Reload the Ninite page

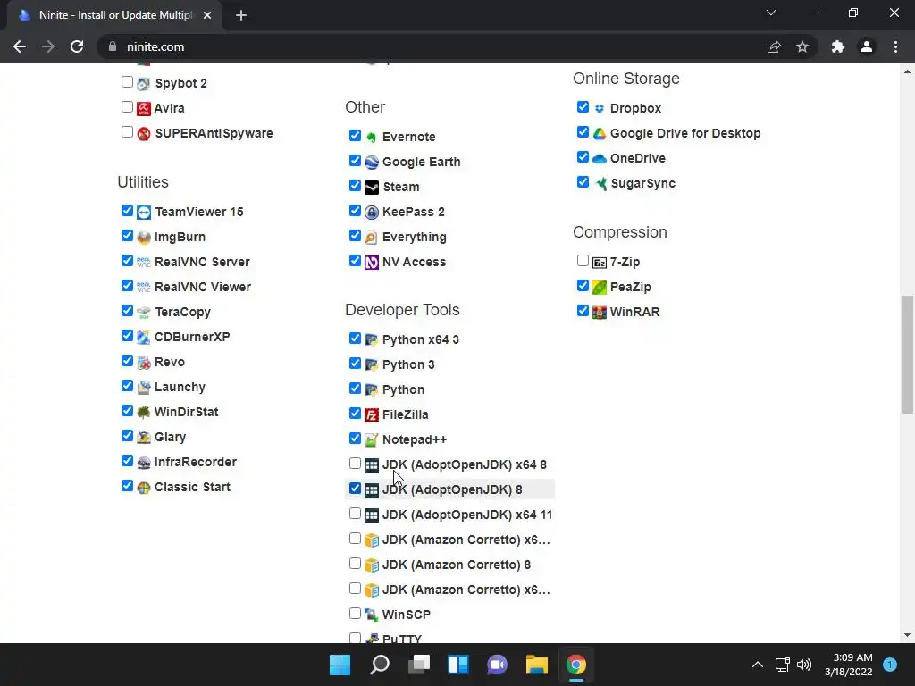click(77, 46)
